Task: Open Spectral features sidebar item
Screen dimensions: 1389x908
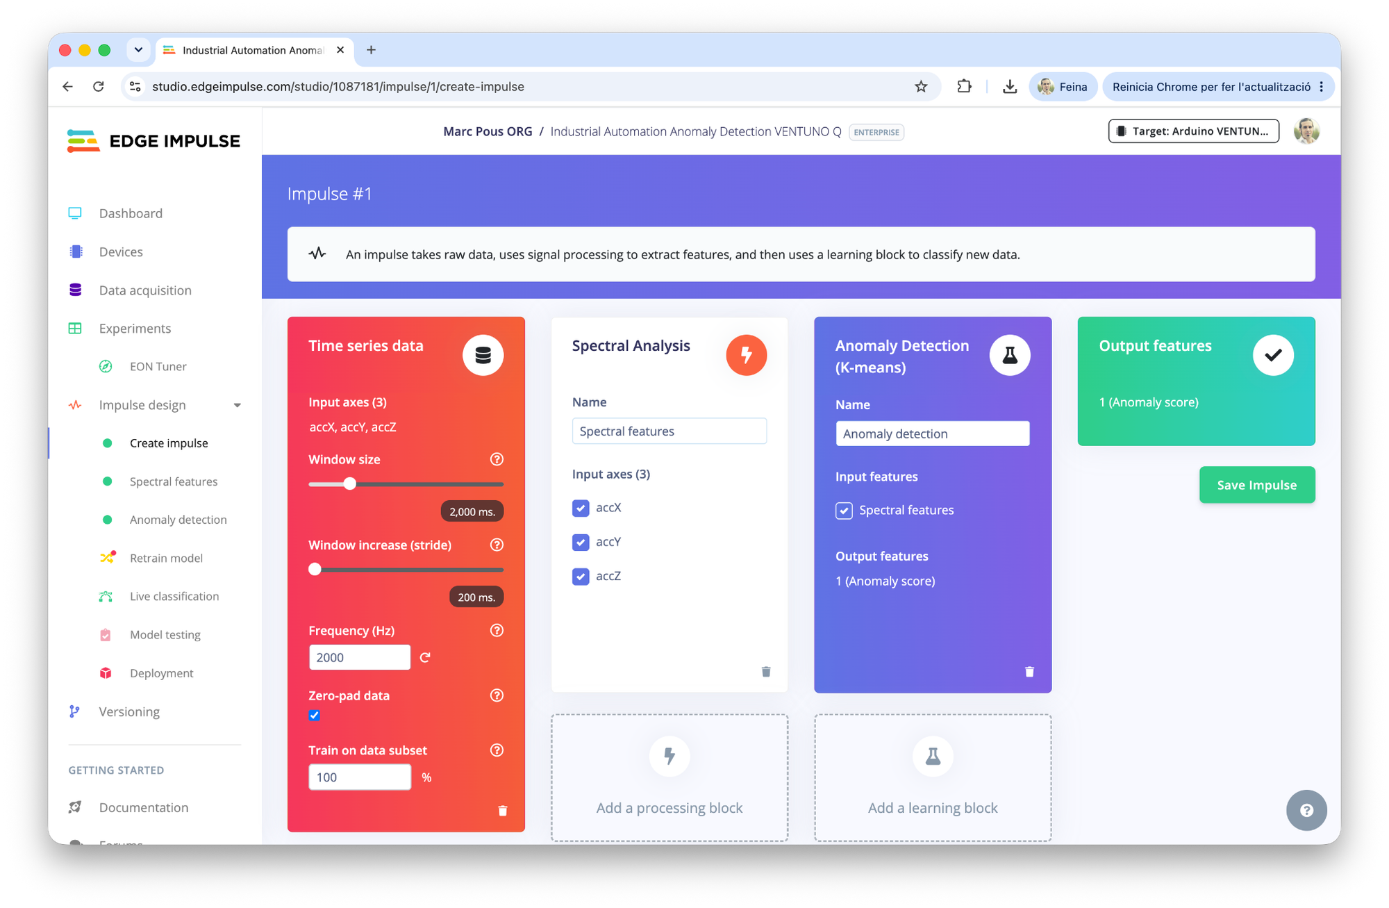Action: pos(174,481)
